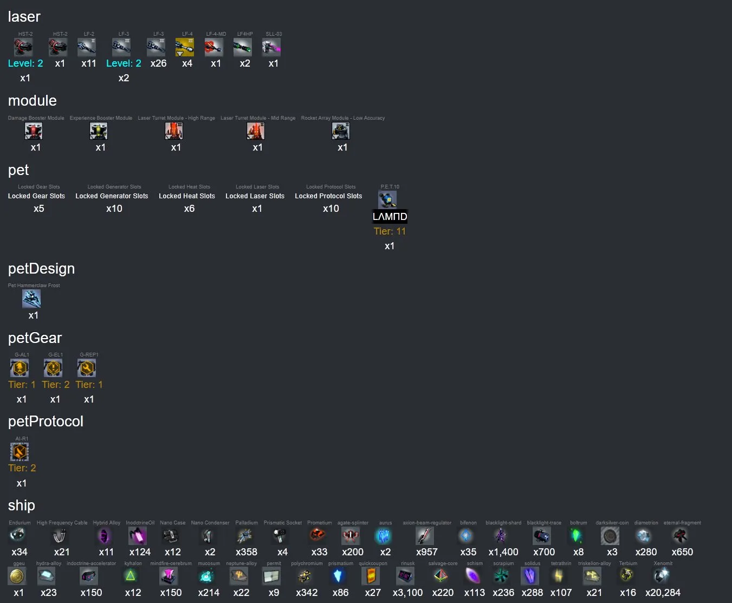Select the Endurium resource icon

17,536
